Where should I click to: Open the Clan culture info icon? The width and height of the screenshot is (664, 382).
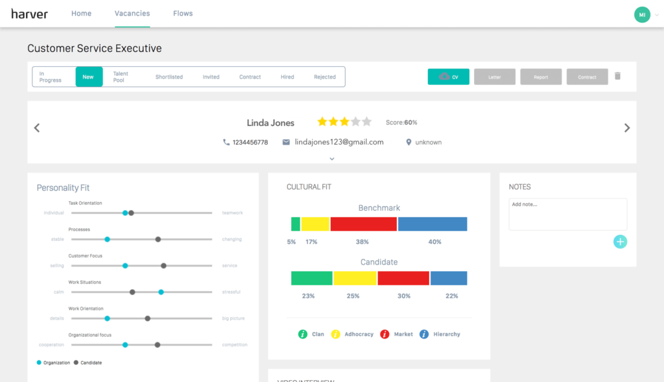coord(304,334)
